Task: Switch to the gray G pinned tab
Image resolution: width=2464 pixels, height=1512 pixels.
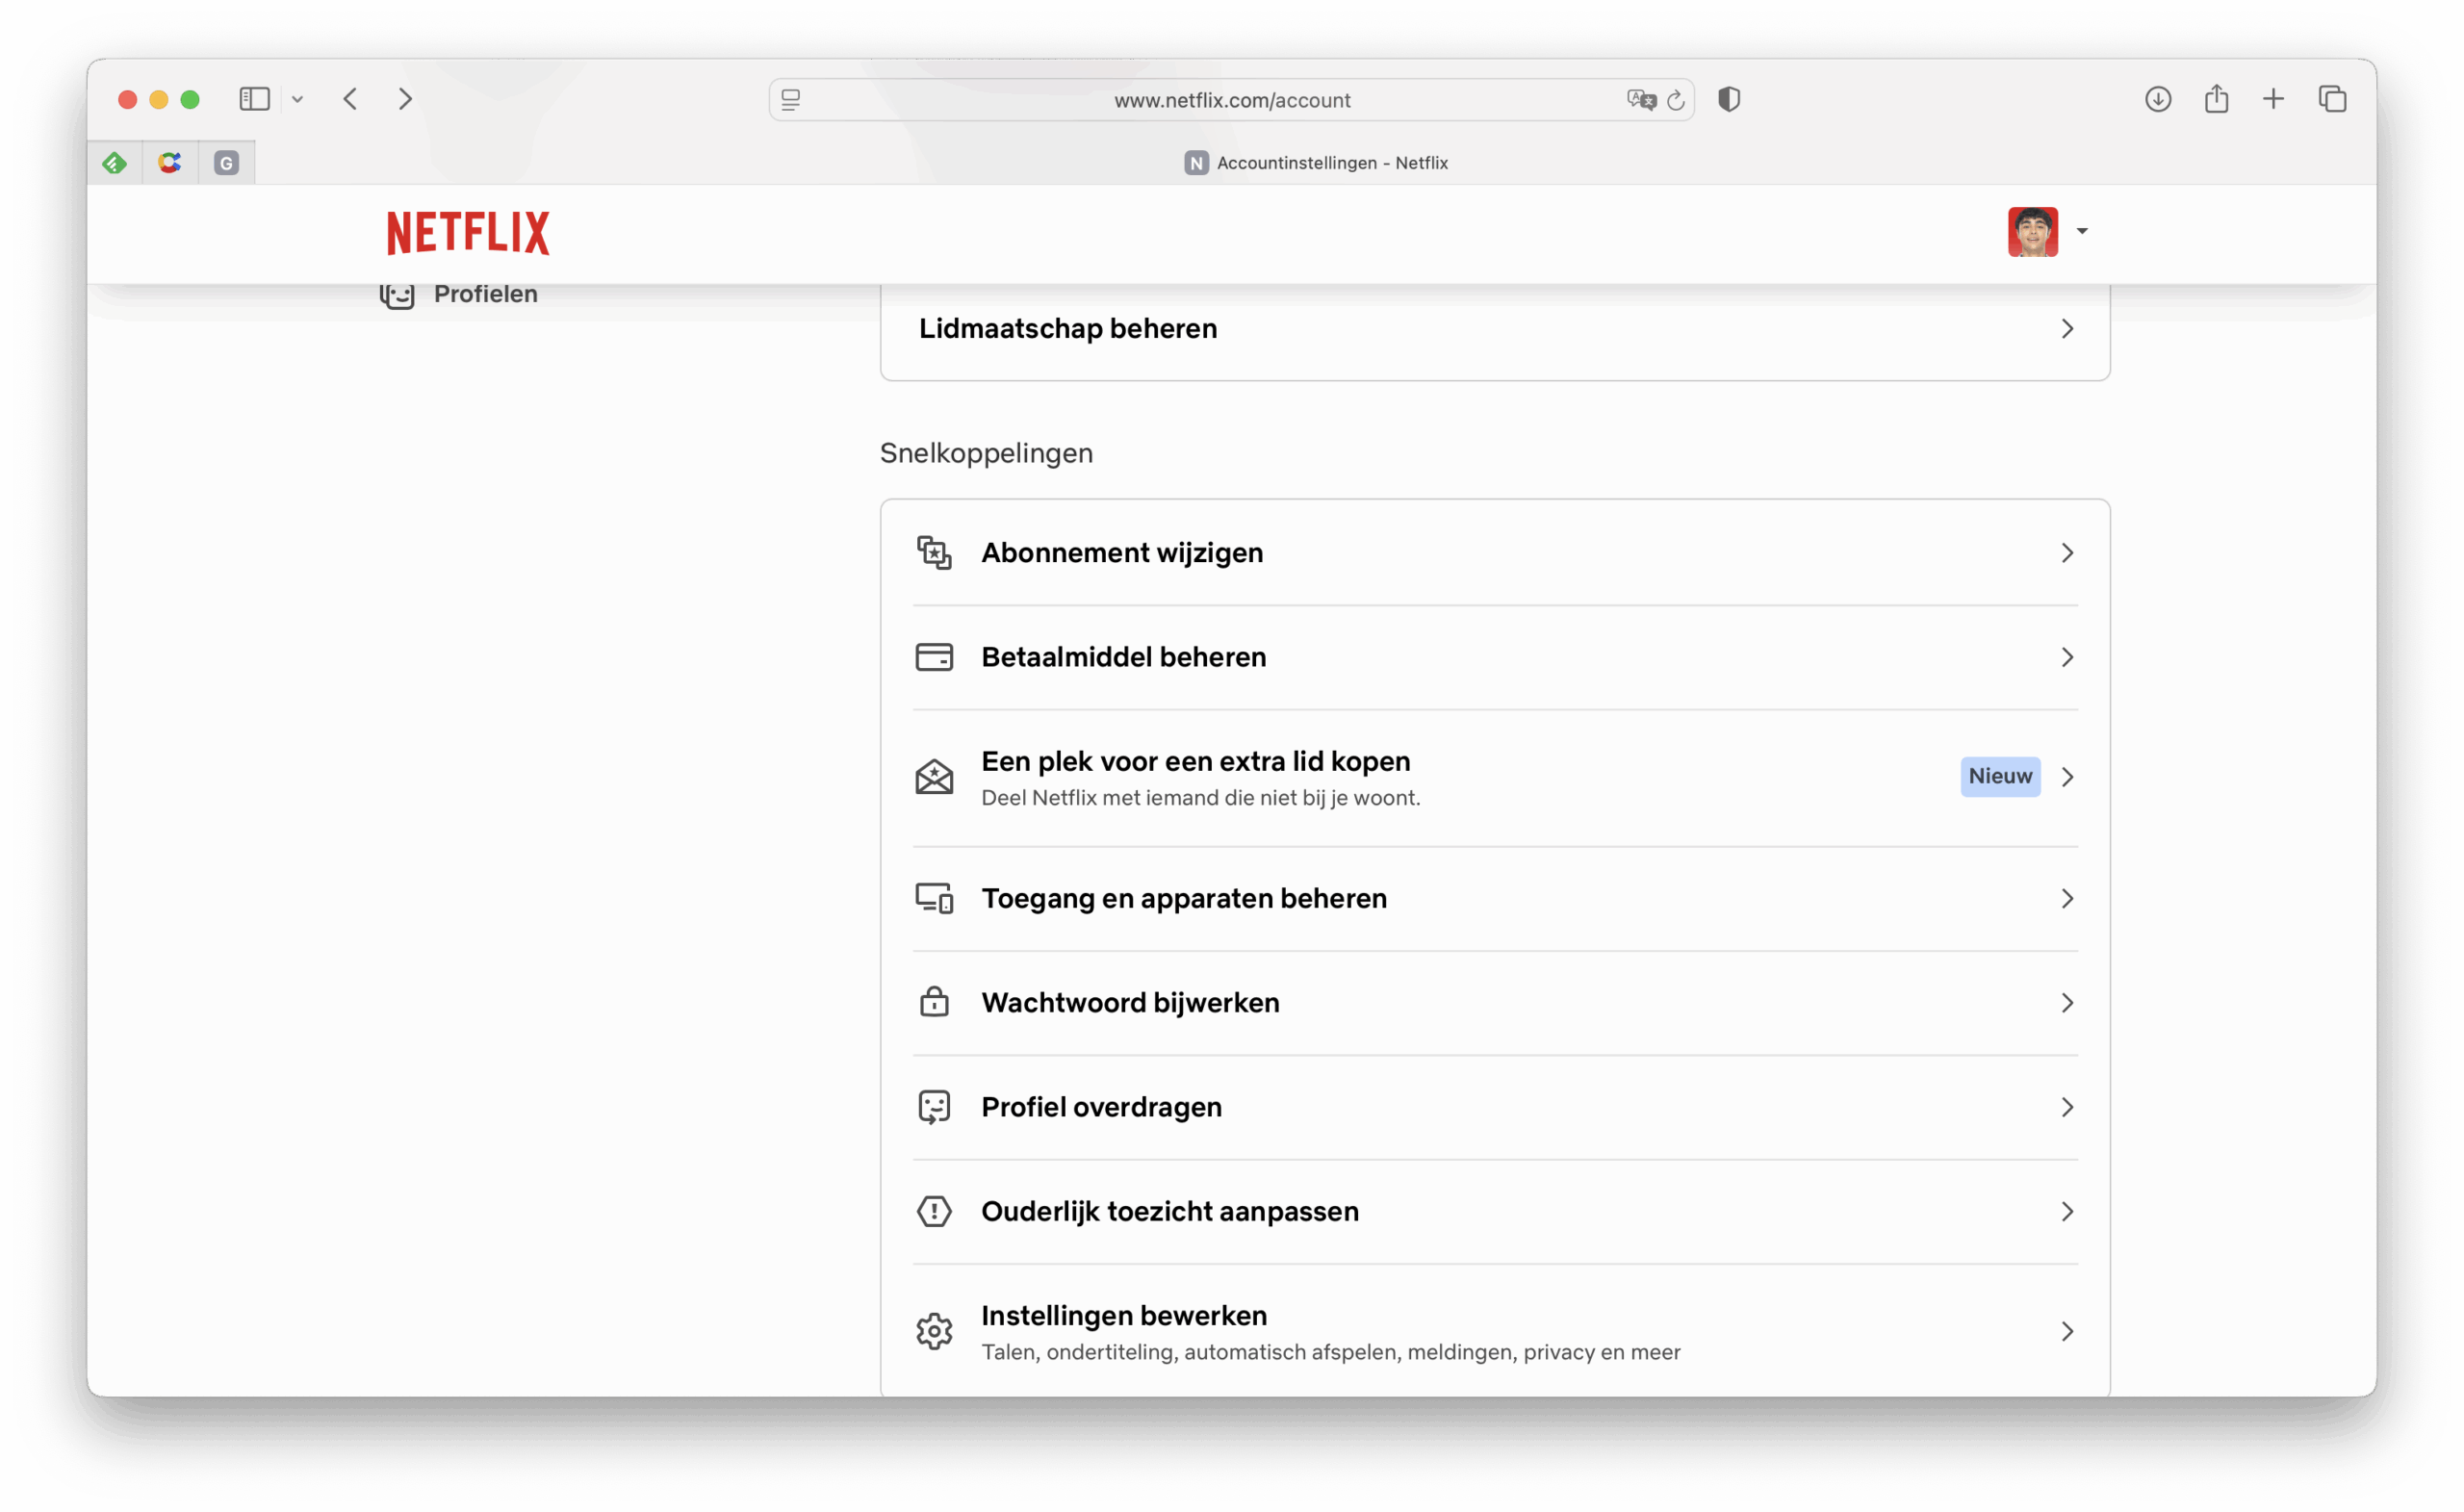Action: click(226, 162)
